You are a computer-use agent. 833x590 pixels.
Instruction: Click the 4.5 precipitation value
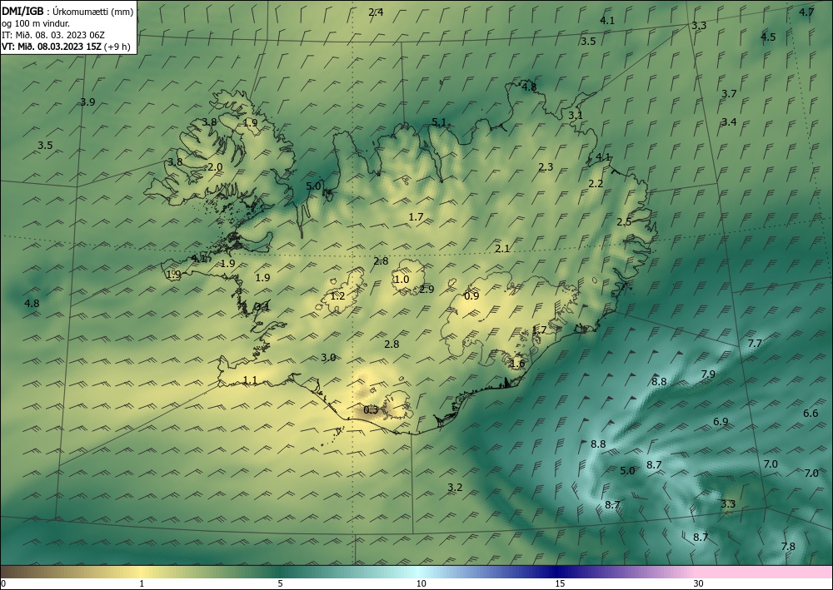(x=768, y=37)
